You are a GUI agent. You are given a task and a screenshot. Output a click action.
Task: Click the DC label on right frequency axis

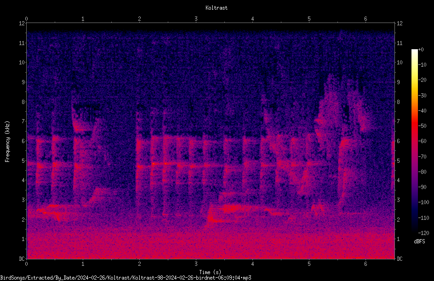click(400, 259)
